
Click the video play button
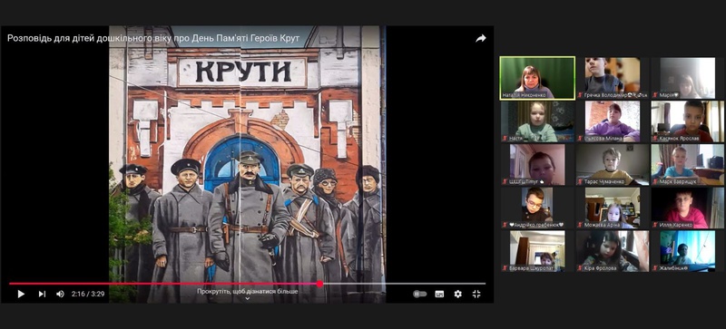[x=21, y=294]
